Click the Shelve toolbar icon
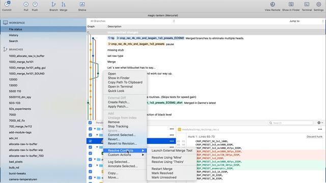326x183 pixels. pyautogui.click(x=82, y=5)
